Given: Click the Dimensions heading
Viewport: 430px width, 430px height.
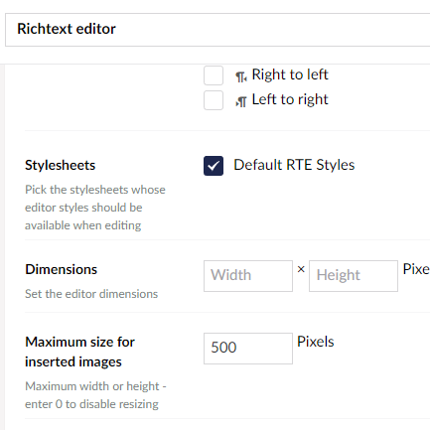Looking at the screenshot, I should click(62, 269).
